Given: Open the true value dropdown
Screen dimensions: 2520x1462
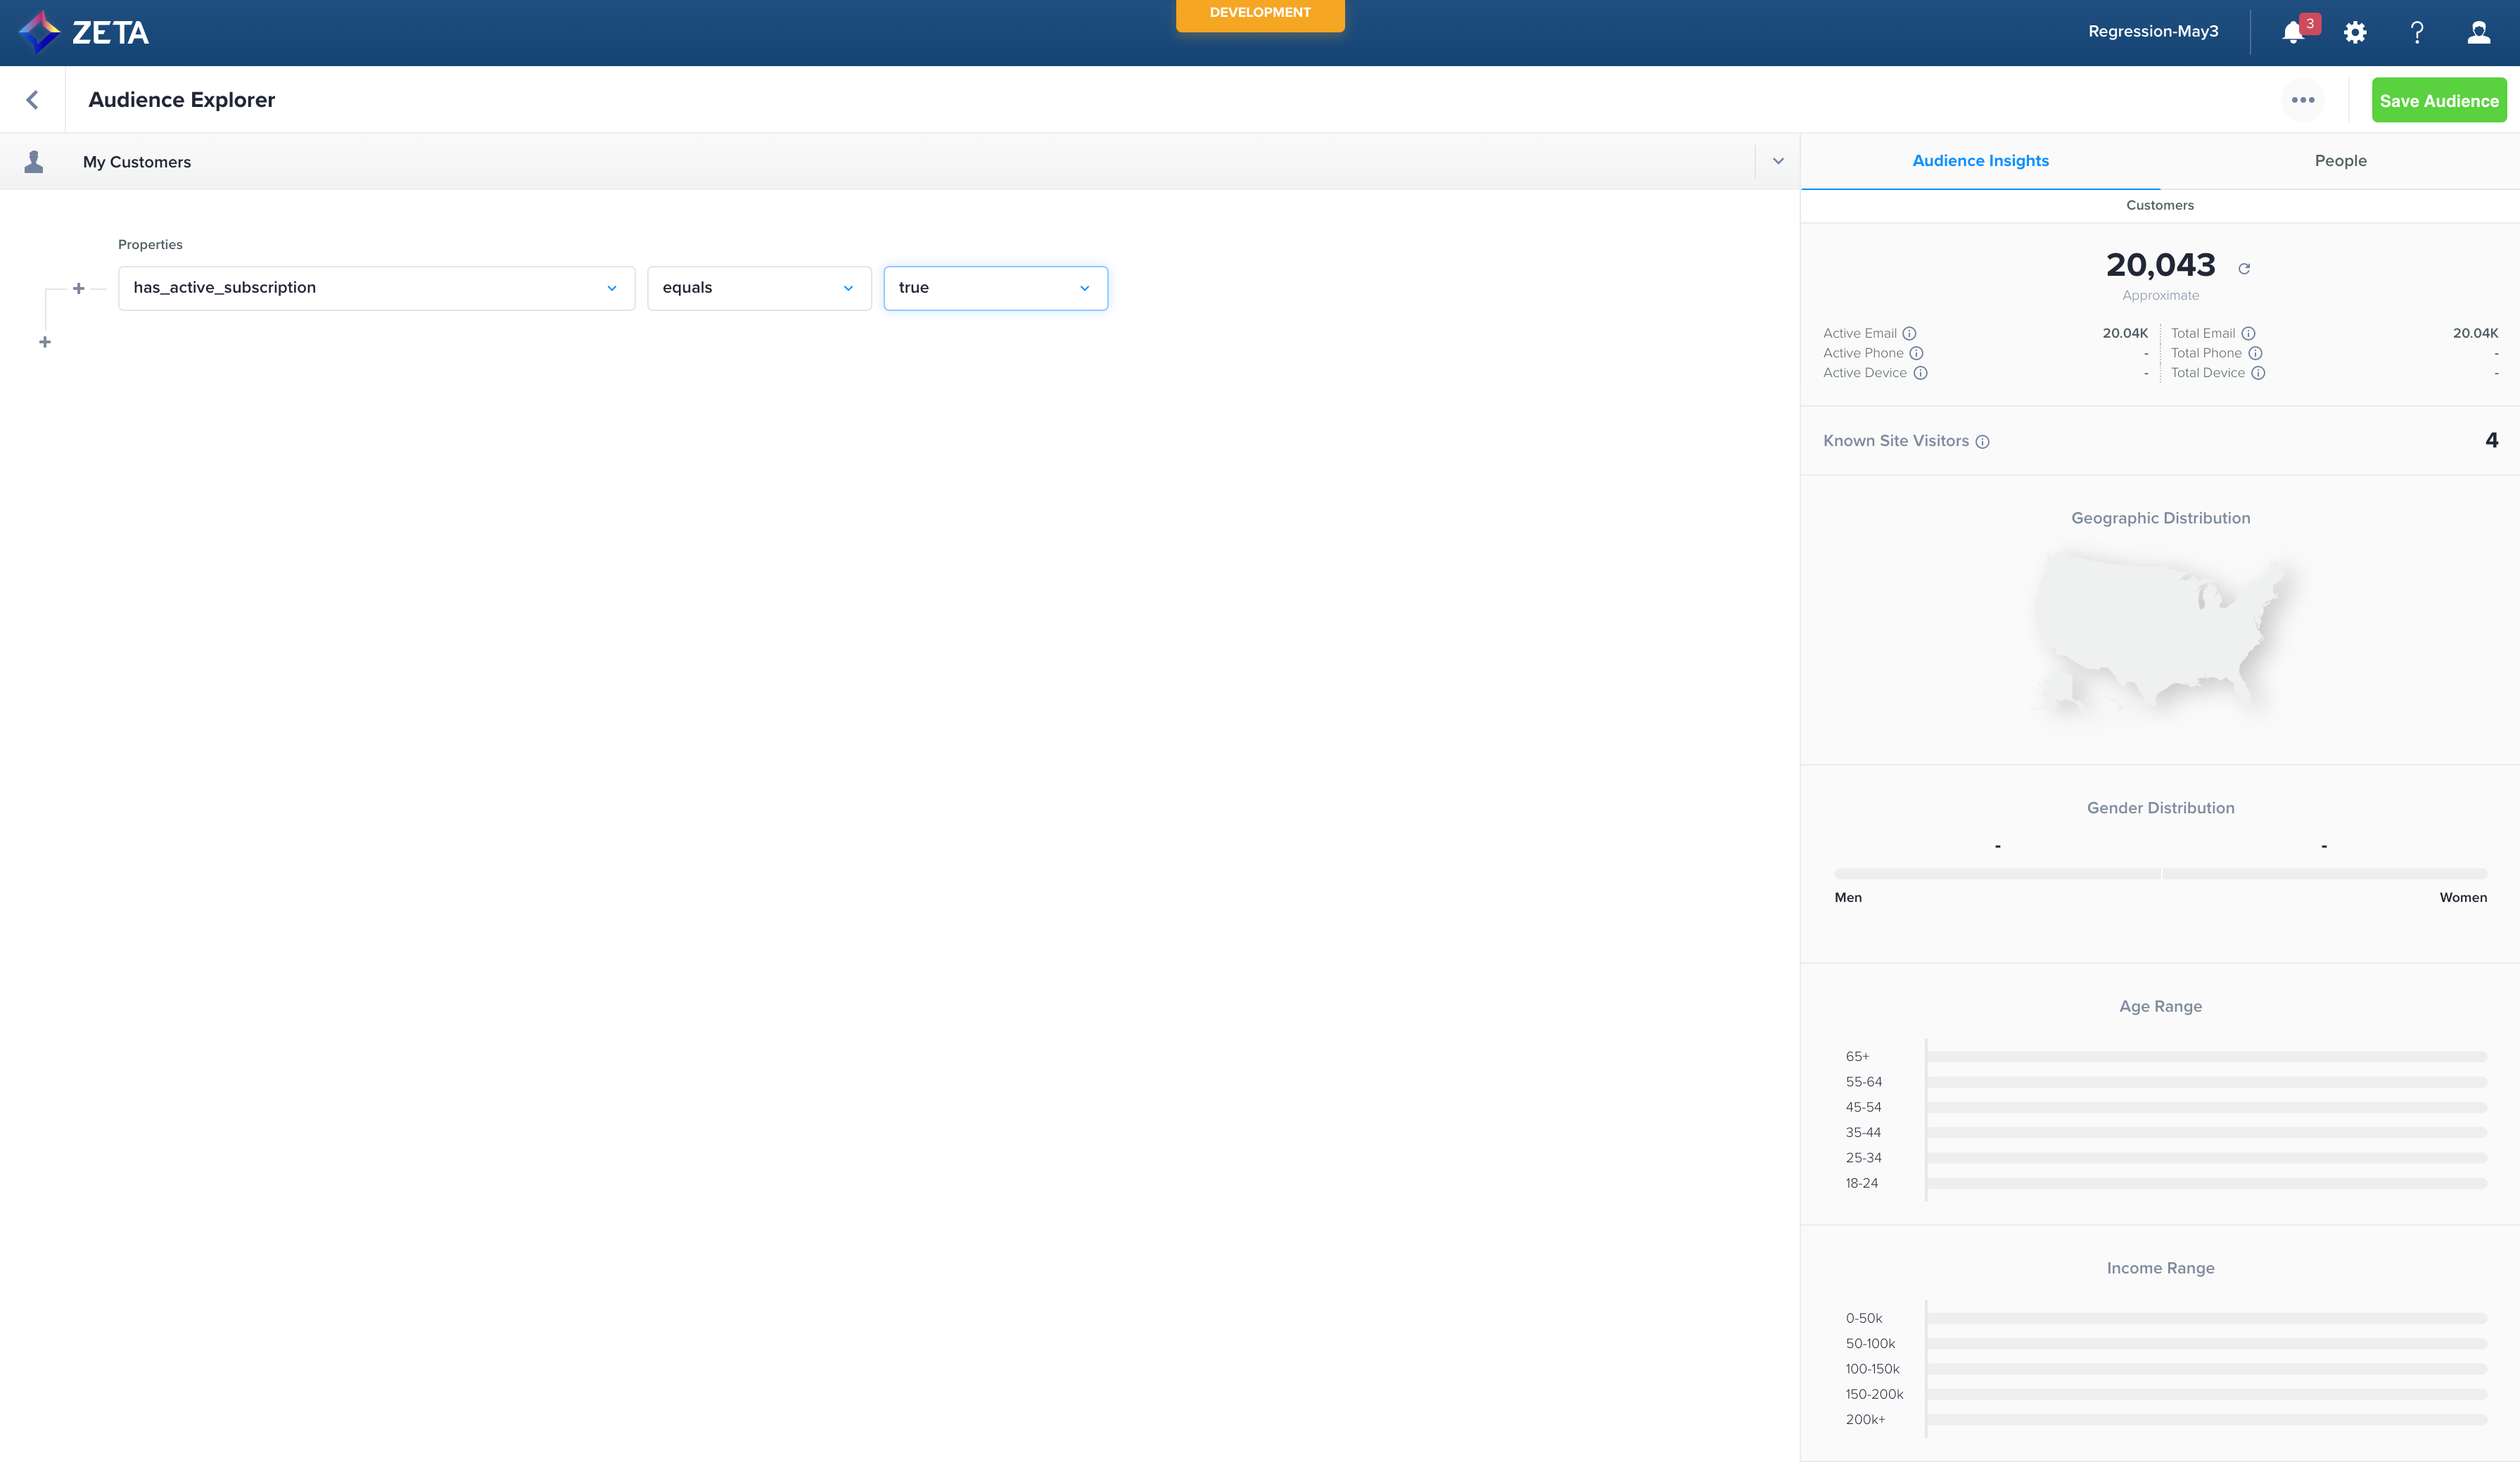Looking at the screenshot, I should [995, 288].
